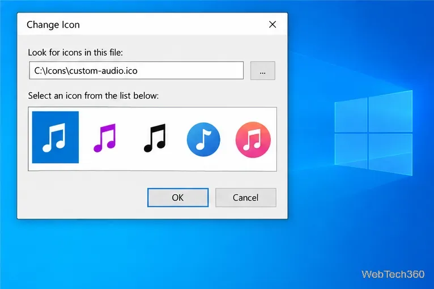Viewport: 434px width, 289px height.
Task: Confirm with the OK button
Action: [x=178, y=198]
